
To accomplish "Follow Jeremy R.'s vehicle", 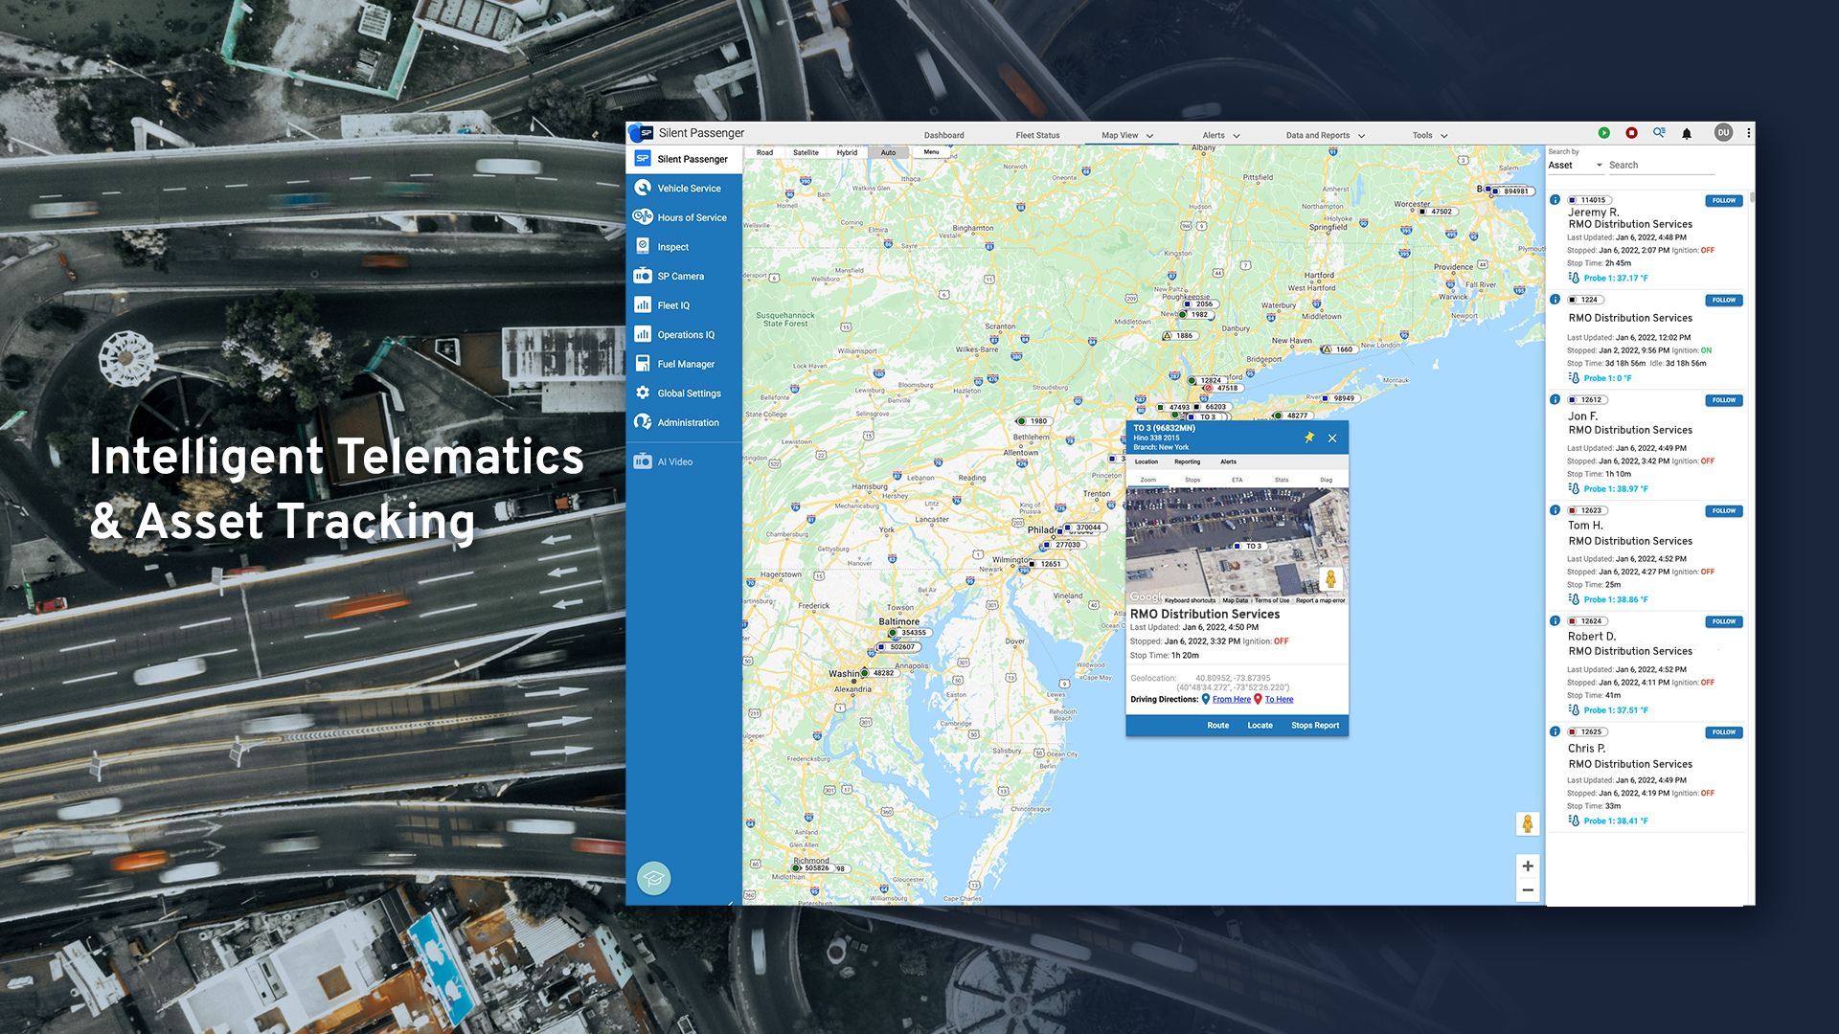I will pyautogui.click(x=1723, y=200).
